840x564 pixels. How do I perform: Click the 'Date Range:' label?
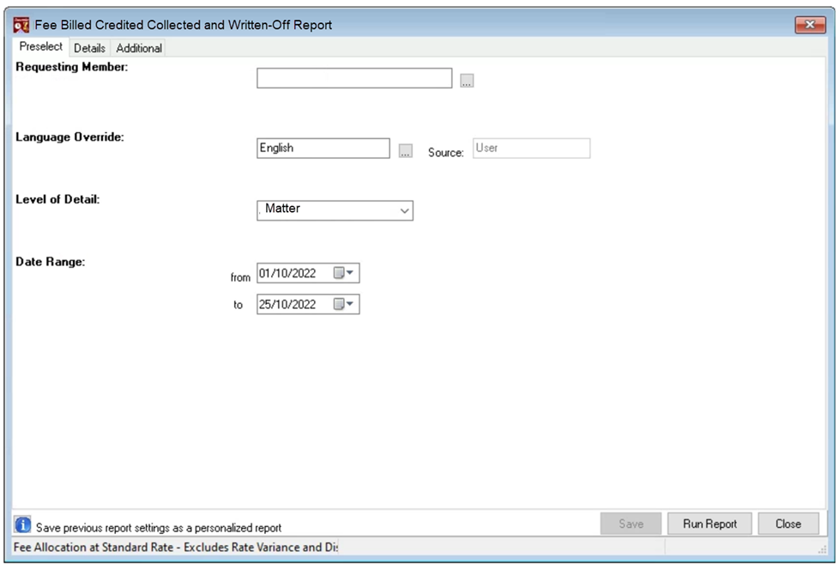point(51,262)
